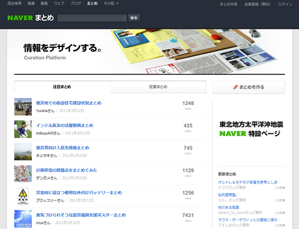The height and width of the screenshot is (229, 299).
Task: Select 統合検索 in the top navigation
Action: click(x=14, y=3)
